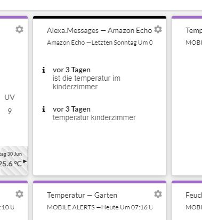Click the 30 Jun forecast tile
The height and width of the screenshot is (220, 202).
[14, 160]
